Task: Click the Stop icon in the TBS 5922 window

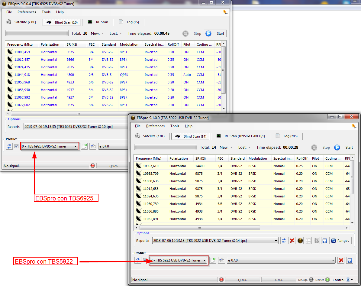Action: click(x=314, y=148)
